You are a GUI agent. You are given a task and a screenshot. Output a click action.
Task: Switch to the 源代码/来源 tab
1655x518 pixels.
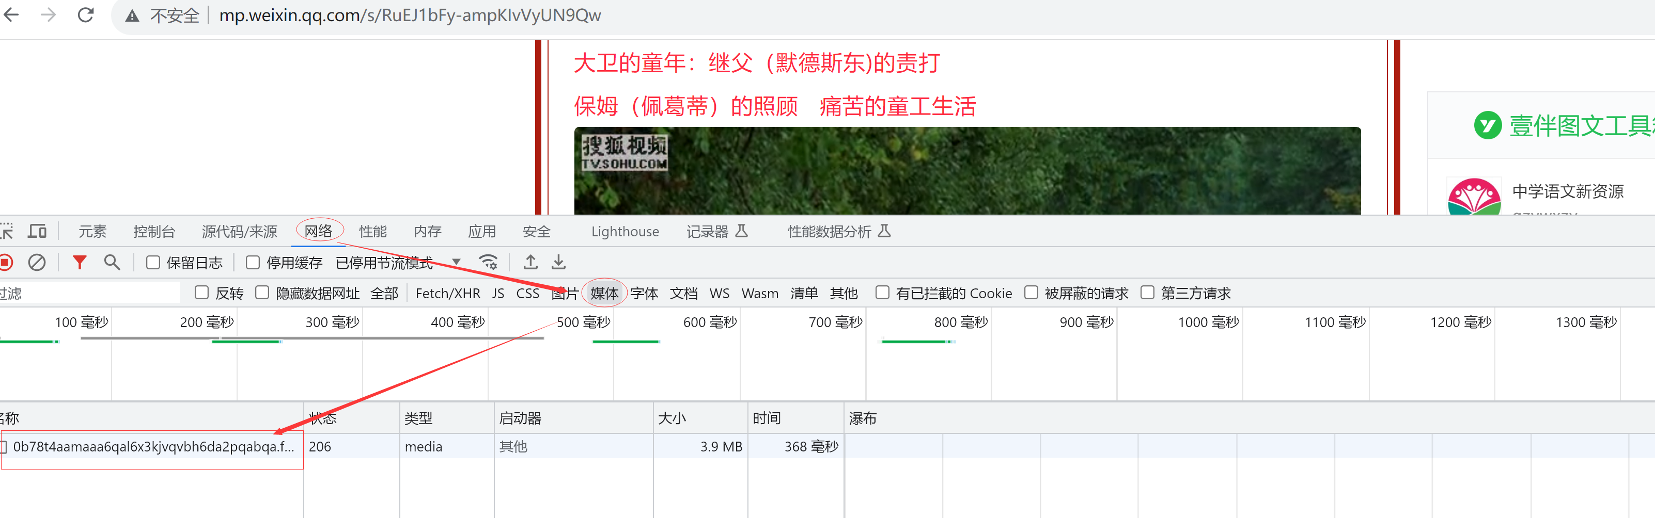click(x=239, y=231)
